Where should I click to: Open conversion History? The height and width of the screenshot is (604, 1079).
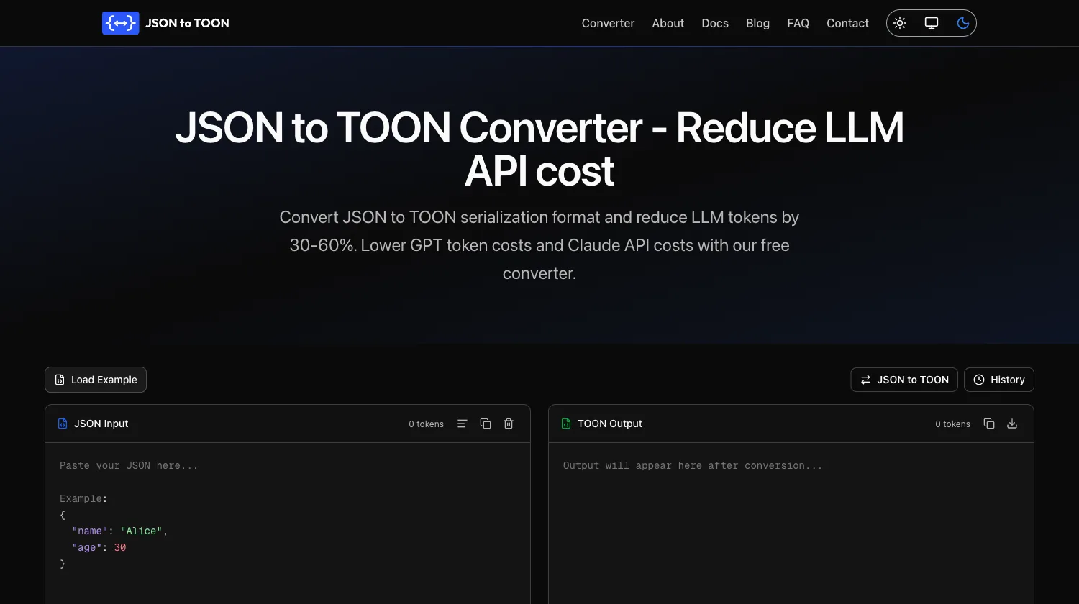pos(999,380)
